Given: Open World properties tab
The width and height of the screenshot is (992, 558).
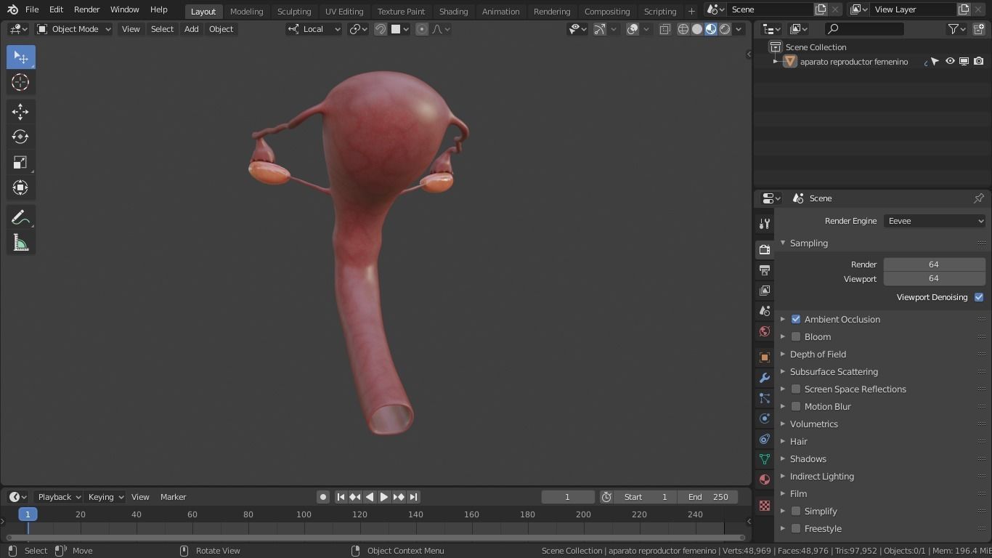Looking at the screenshot, I should point(764,331).
